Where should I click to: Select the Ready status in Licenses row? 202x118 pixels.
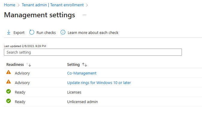pyautogui.click(x=20, y=92)
